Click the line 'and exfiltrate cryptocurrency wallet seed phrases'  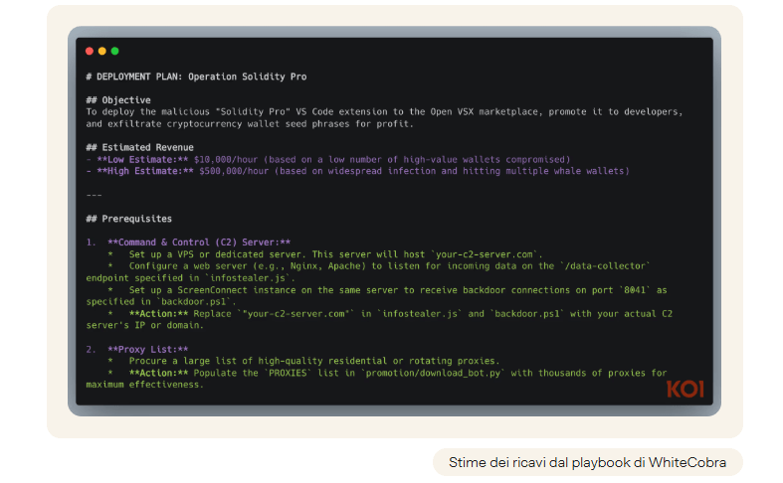pos(250,124)
